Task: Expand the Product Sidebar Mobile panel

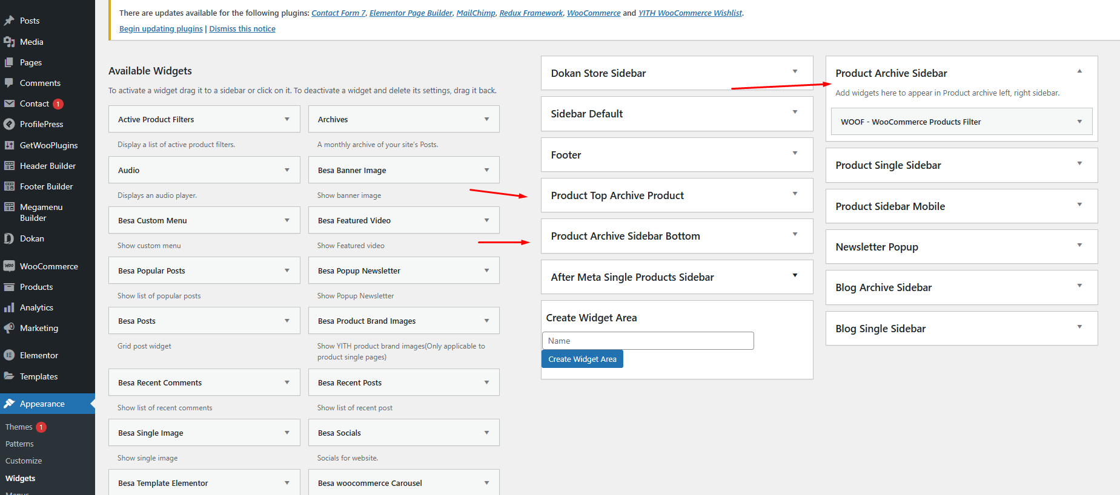Action: coord(1079,205)
